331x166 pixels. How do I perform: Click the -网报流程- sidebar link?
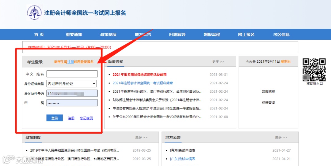268,92
